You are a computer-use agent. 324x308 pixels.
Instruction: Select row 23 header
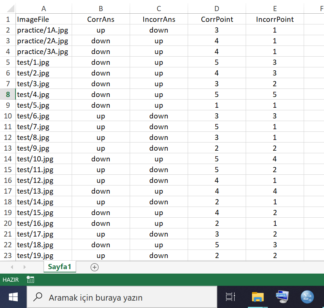click(8, 255)
